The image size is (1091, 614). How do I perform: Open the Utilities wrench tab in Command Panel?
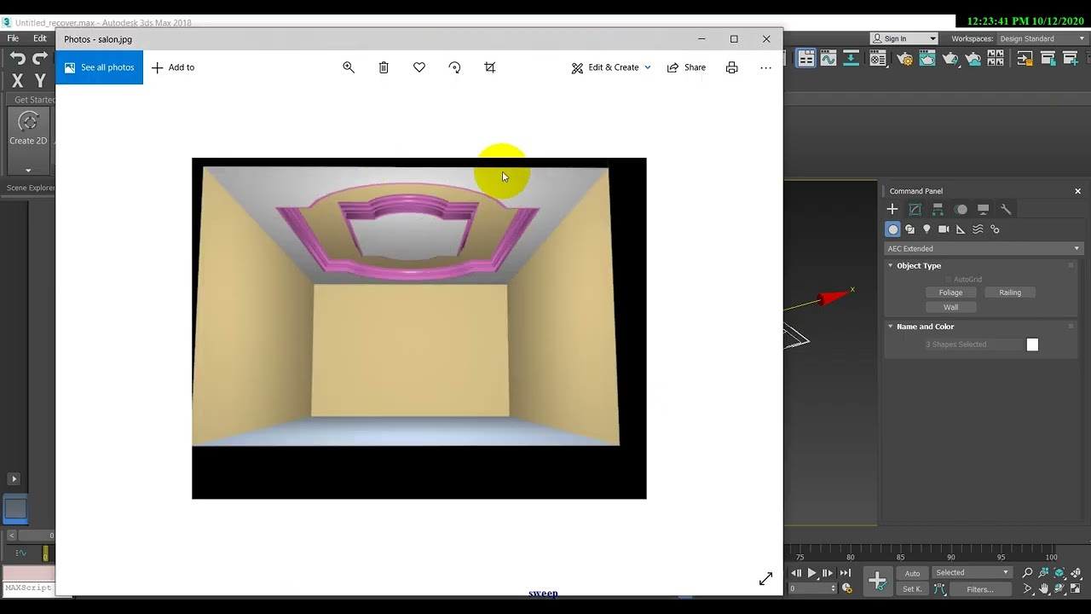point(1006,209)
